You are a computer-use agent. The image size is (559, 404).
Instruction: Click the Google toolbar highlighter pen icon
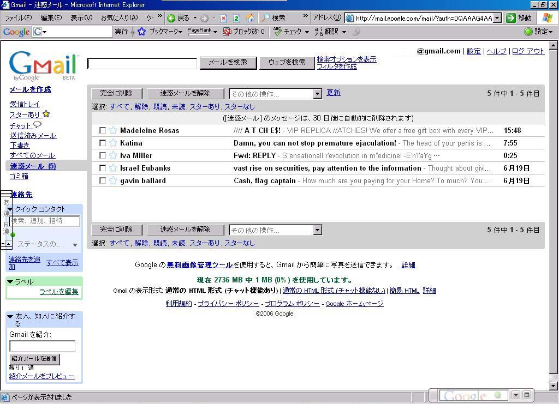pyautogui.click(x=356, y=32)
